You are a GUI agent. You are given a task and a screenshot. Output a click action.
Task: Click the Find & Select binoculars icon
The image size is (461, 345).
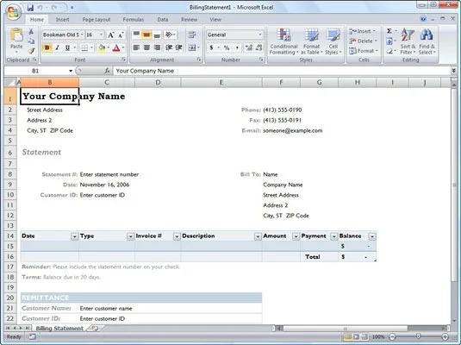coord(427,41)
